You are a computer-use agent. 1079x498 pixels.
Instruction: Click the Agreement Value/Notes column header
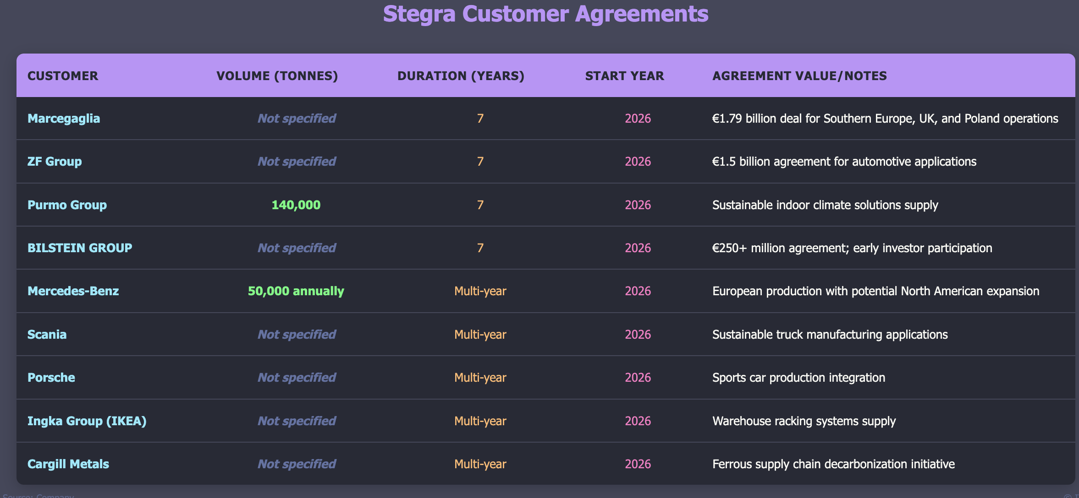click(799, 76)
